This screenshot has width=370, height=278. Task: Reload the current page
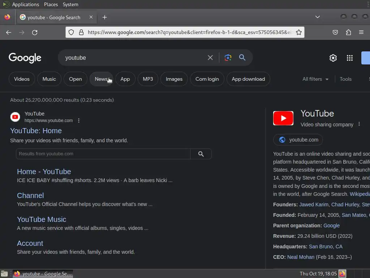click(x=35, y=32)
